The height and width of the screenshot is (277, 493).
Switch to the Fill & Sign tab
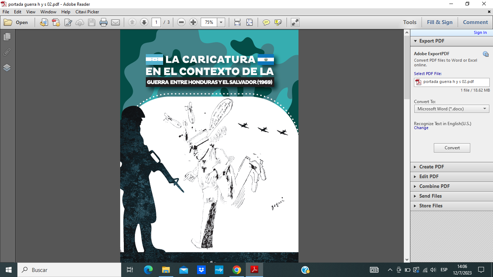[440, 22]
